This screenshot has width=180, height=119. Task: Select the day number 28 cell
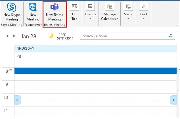click(95, 59)
